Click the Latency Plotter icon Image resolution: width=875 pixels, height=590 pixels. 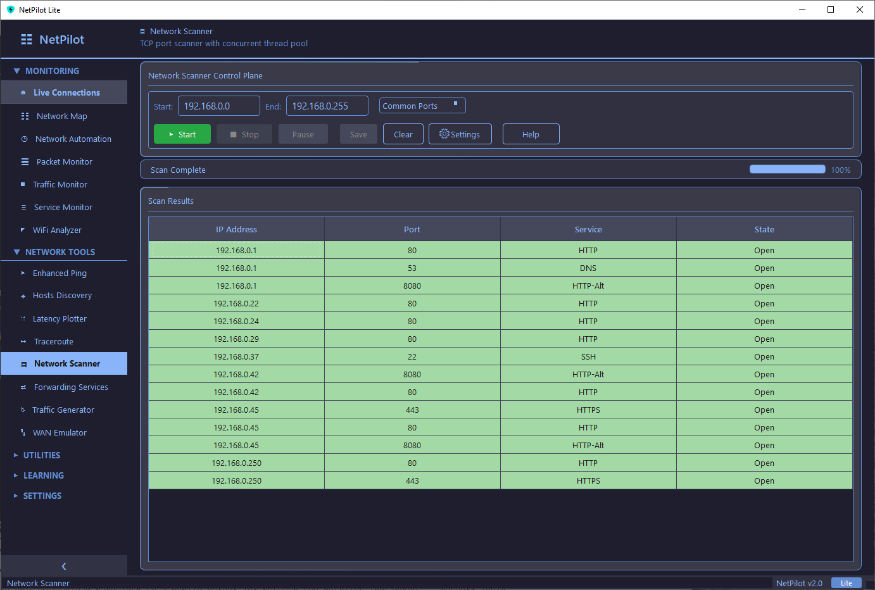(23, 318)
